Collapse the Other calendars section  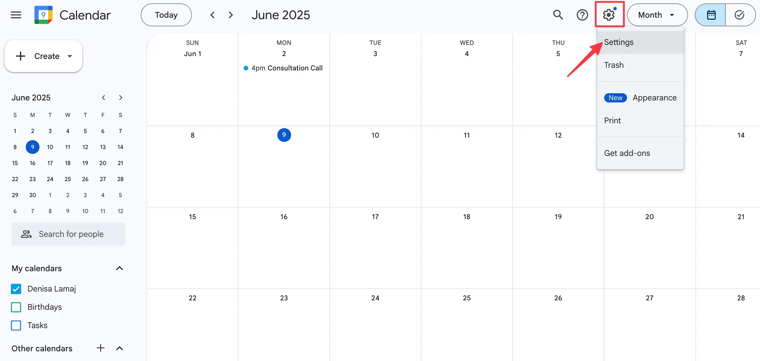[120, 348]
